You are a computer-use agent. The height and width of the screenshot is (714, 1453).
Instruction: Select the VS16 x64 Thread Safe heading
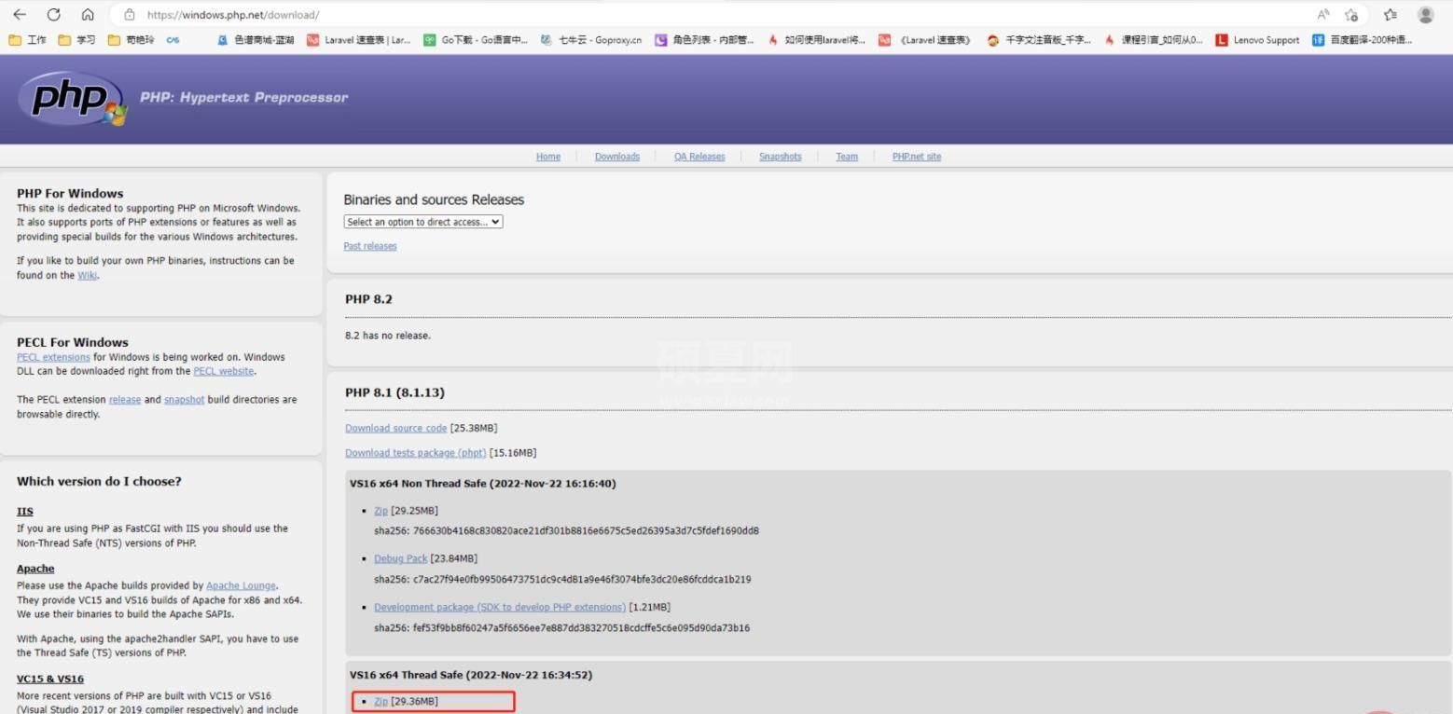click(471, 675)
